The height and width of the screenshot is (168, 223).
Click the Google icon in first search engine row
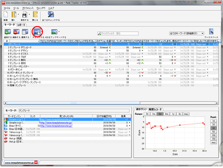coord(6,119)
